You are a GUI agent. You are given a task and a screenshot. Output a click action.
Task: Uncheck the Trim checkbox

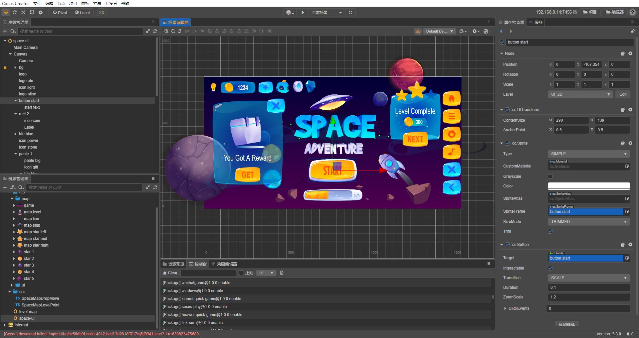[550, 231]
